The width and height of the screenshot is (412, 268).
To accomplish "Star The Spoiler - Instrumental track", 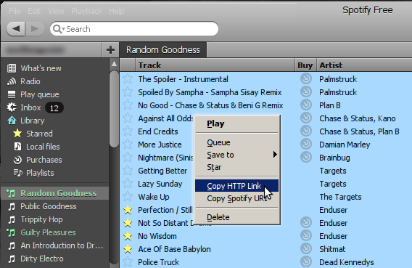I will click(x=128, y=79).
